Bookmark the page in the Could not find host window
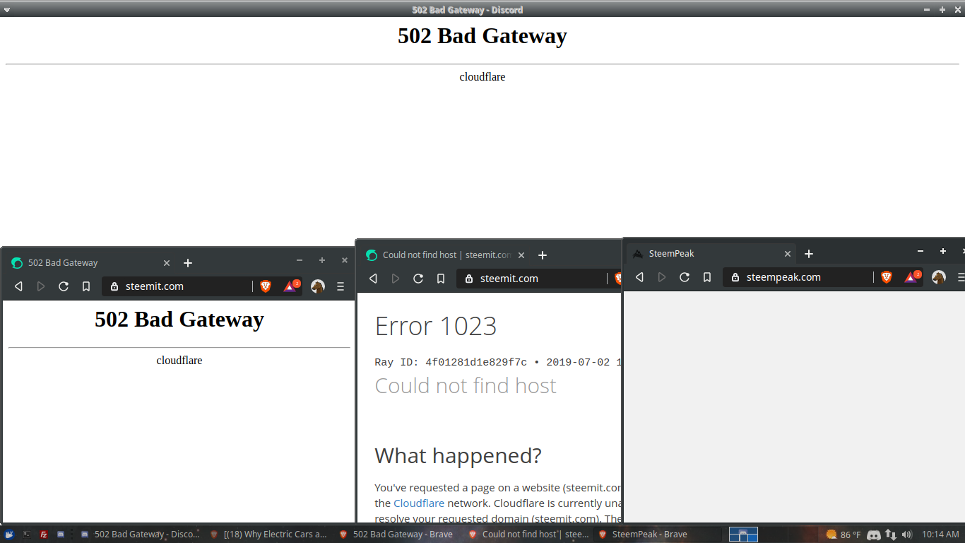Screen dimensions: 965x543 (441, 279)
